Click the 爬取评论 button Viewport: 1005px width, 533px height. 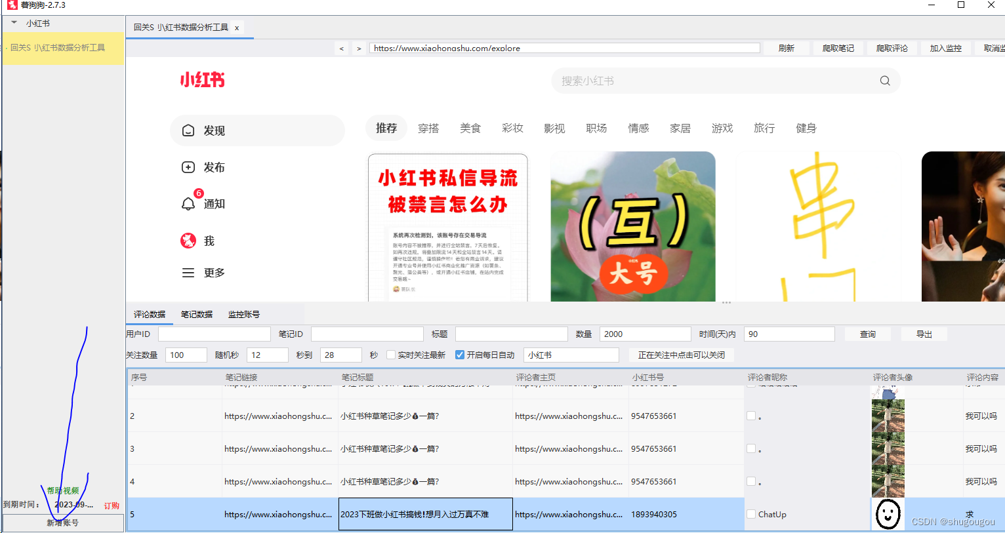coord(892,49)
